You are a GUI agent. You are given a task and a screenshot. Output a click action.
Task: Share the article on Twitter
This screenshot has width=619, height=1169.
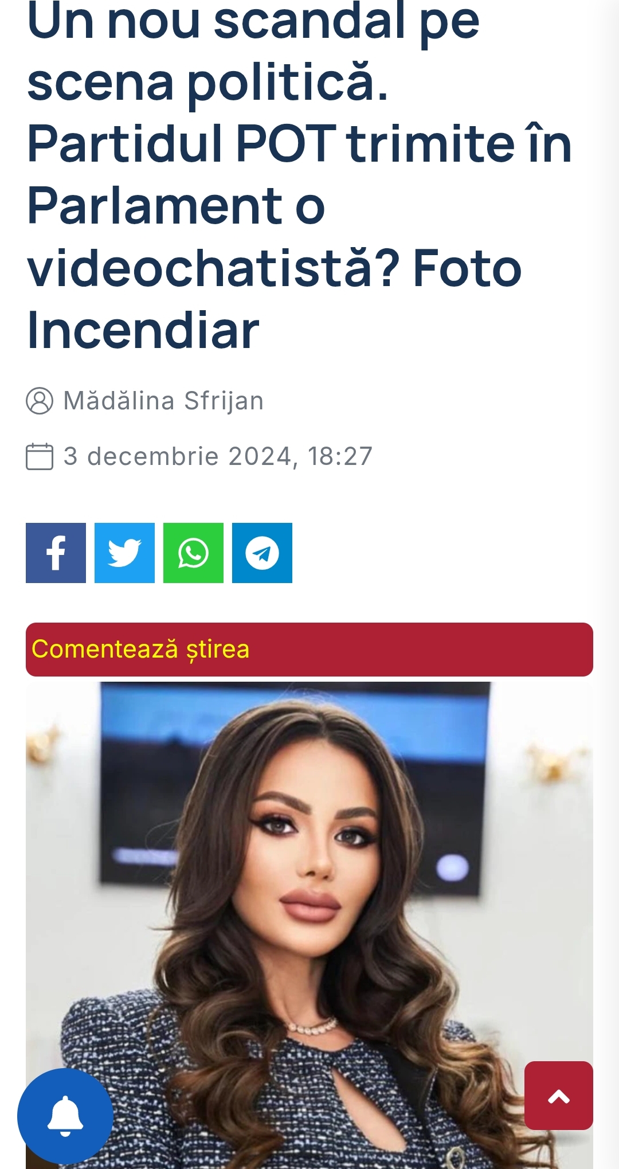pos(124,553)
